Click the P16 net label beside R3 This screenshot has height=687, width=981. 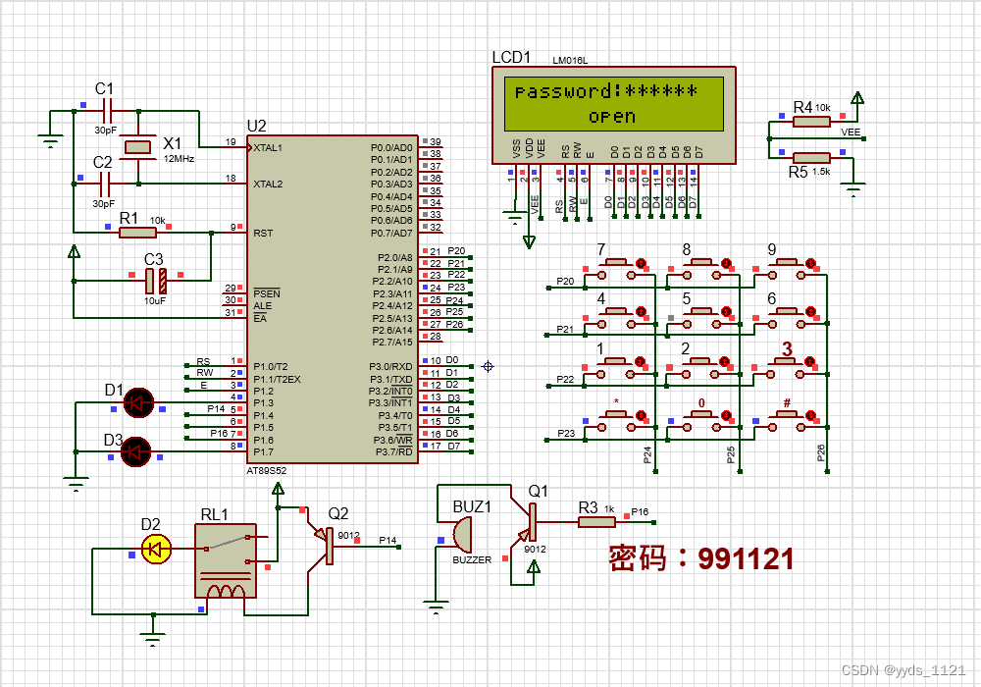pyautogui.click(x=640, y=511)
